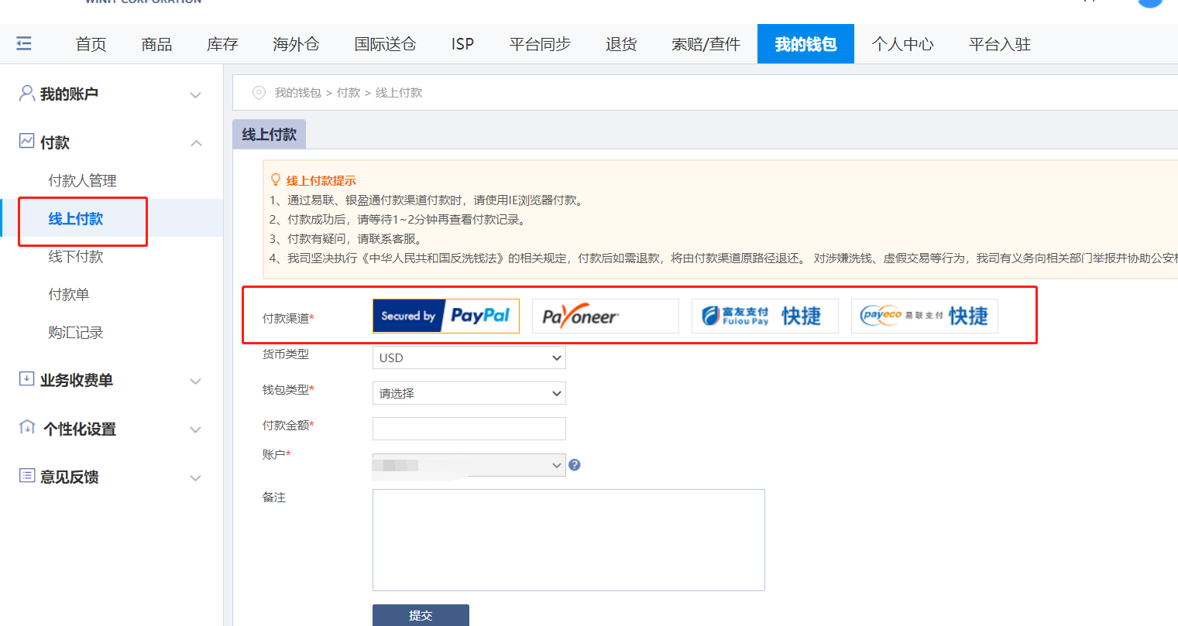Open 购汇记录 in sidebar

76,333
